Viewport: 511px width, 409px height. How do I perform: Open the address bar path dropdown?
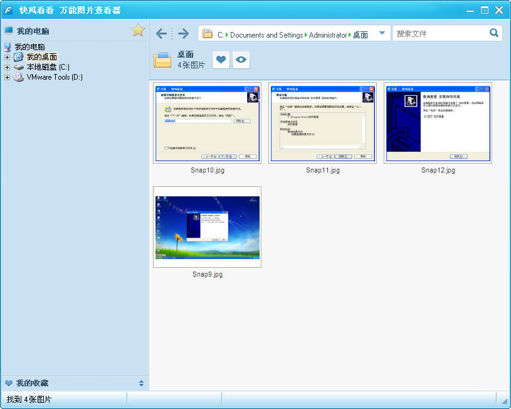[x=382, y=33]
